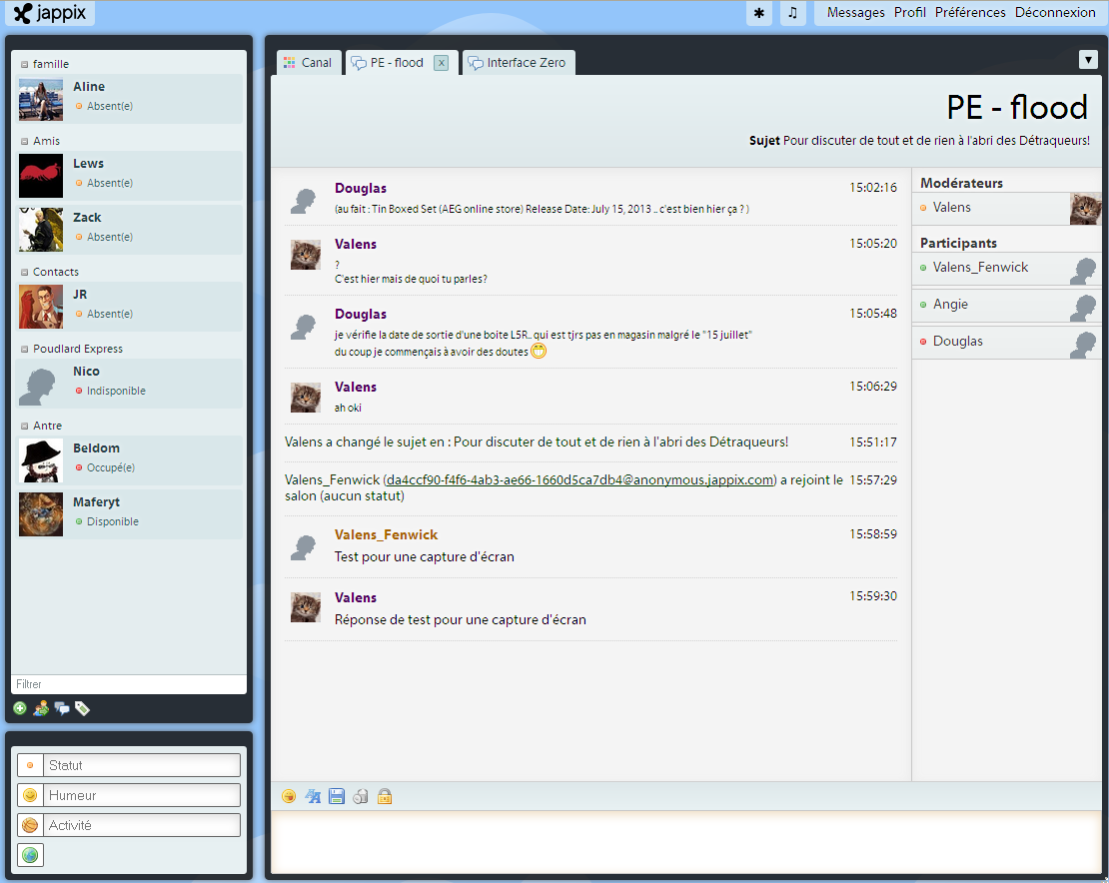Open the emoticon smiley picker in chat toolbar
Viewport: 1109px width, 883px height.
pos(289,796)
